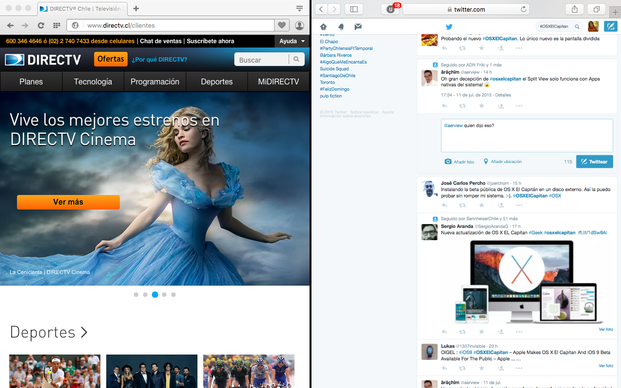Click the DIRECTV logo
The height and width of the screenshot is (388, 621).
coord(43,60)
